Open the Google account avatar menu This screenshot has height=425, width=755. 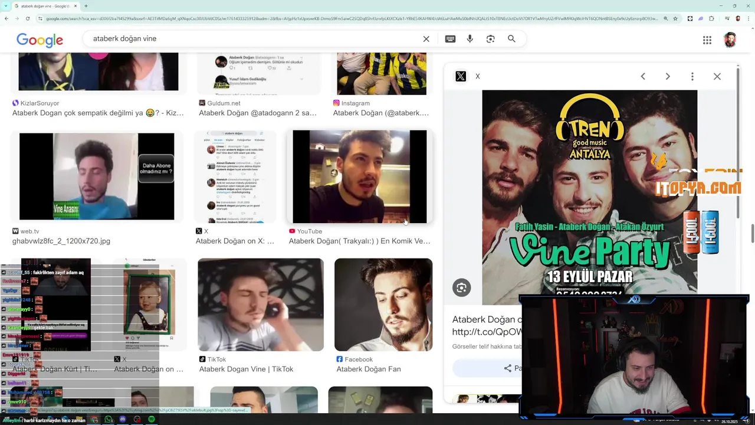[x=730, y=40]
